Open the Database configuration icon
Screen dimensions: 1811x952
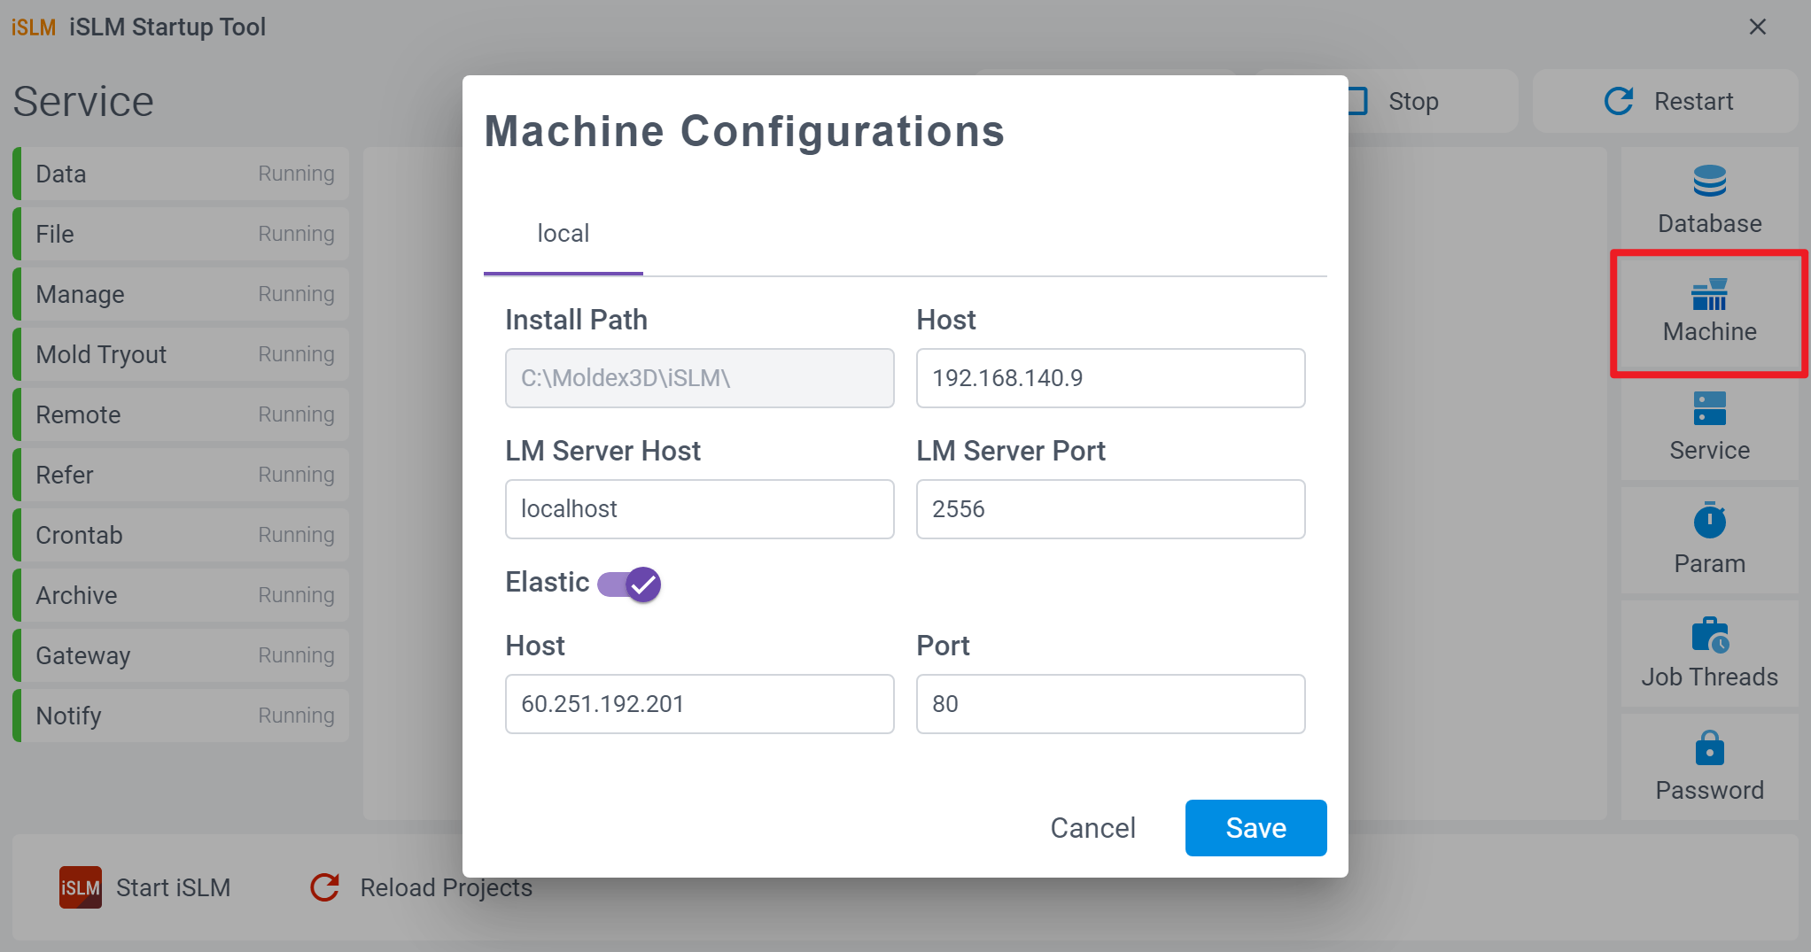click(1708, 182)
